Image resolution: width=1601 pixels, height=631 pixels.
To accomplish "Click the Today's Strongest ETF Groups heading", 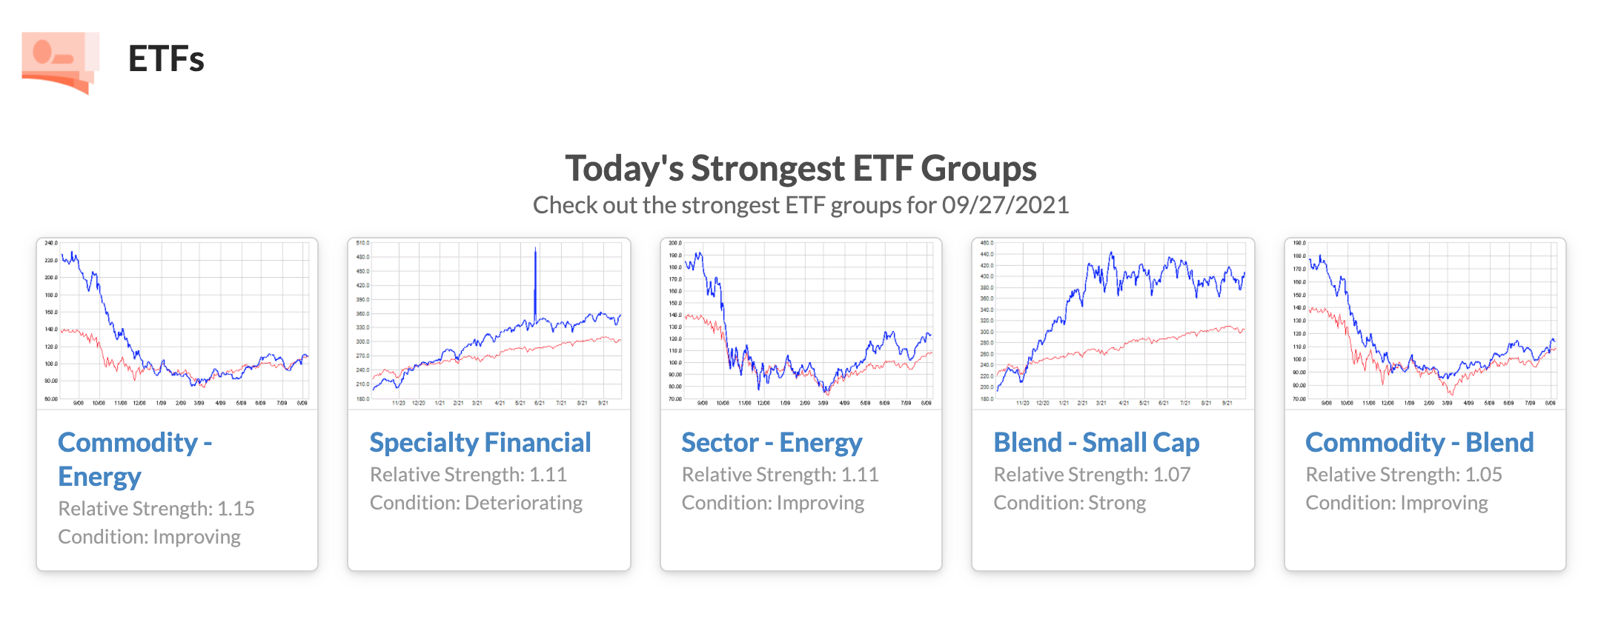I will click(800, 168).
